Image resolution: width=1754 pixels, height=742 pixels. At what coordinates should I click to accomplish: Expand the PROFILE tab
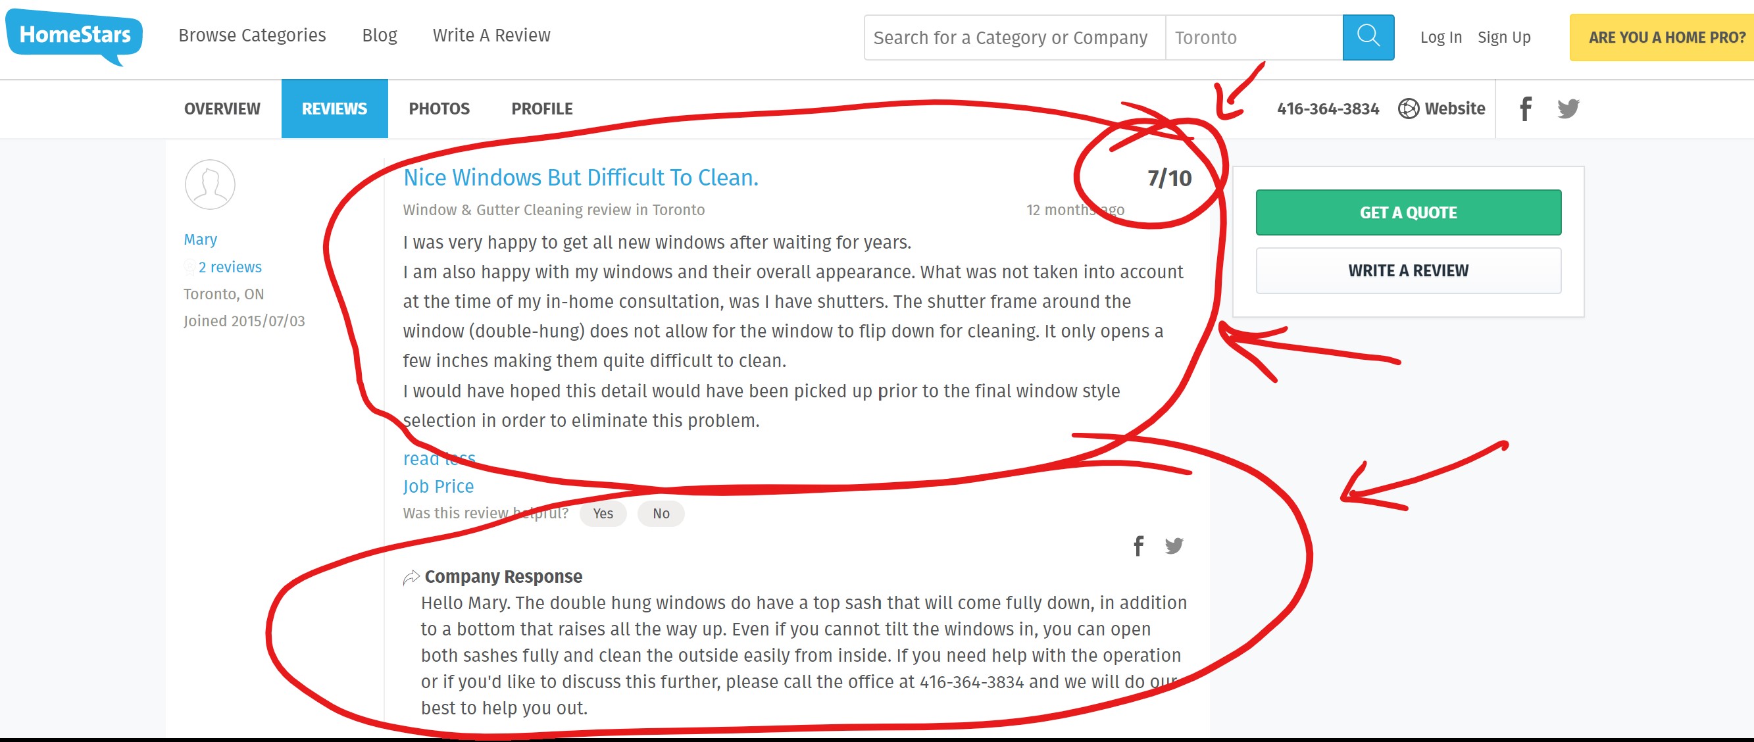541,109
